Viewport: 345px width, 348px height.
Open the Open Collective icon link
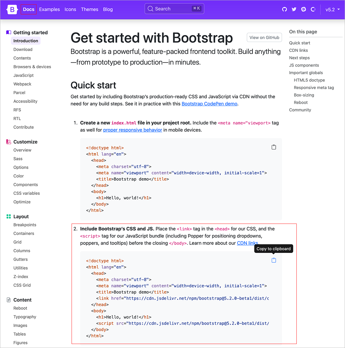pyautogui.click(x=313, y=9)
